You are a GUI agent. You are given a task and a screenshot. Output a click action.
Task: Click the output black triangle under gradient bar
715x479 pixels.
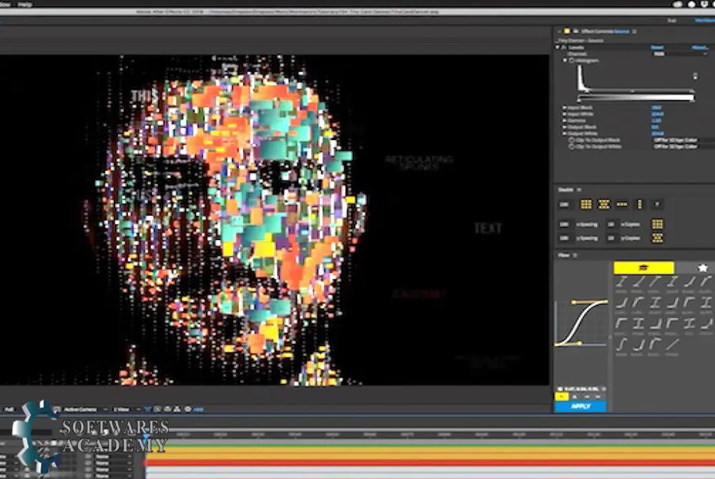579,101
